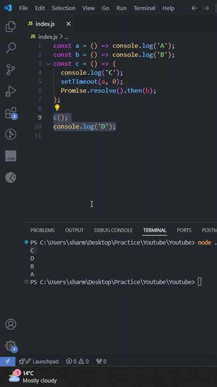The image size is (217, 387).
Task: Open the weather widget showing 14°C
Action: [x=33, y=377]
